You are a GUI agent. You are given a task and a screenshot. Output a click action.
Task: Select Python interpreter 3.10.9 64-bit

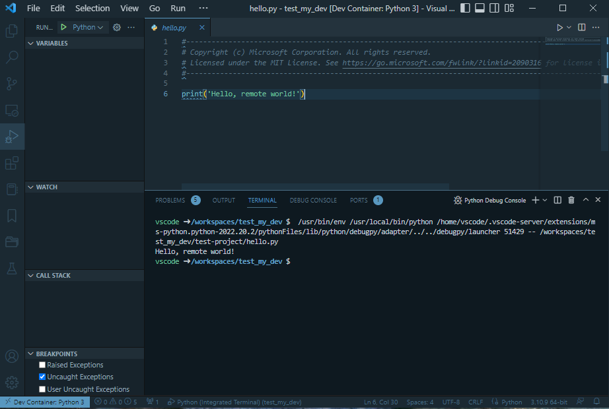click(x=549, y=402)
